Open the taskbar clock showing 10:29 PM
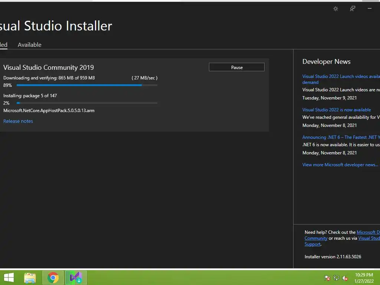 click(364, 278)
